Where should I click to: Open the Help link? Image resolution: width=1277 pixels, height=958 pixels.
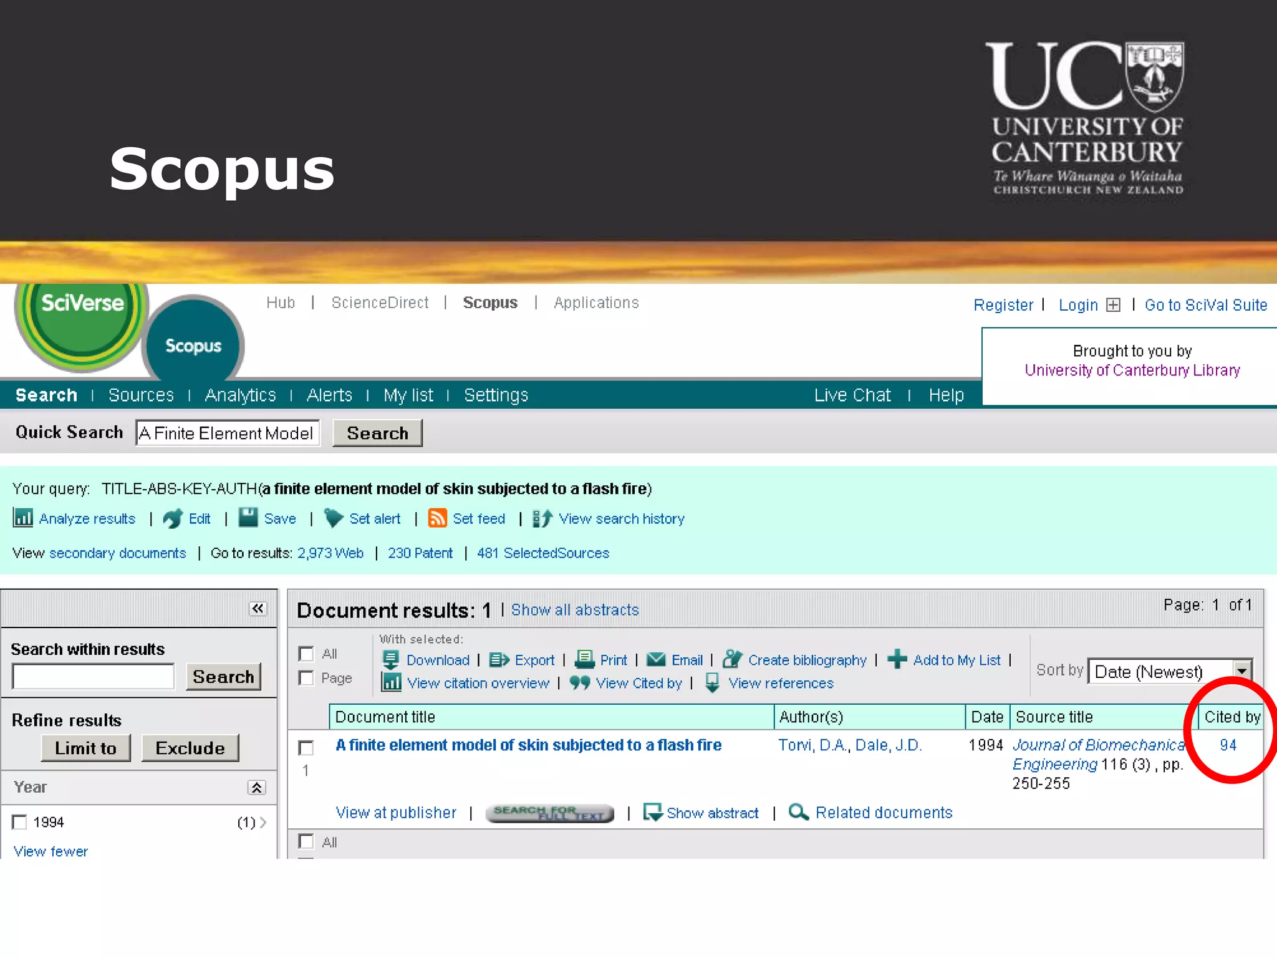coord(946,395)
